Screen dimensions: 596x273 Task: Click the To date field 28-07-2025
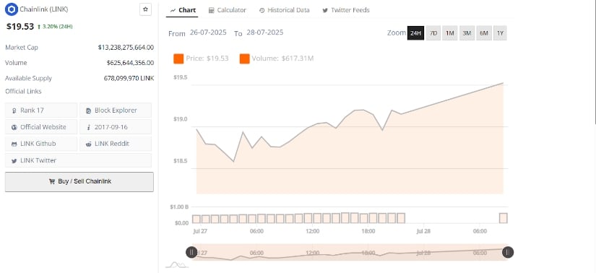tap(265, 32)
